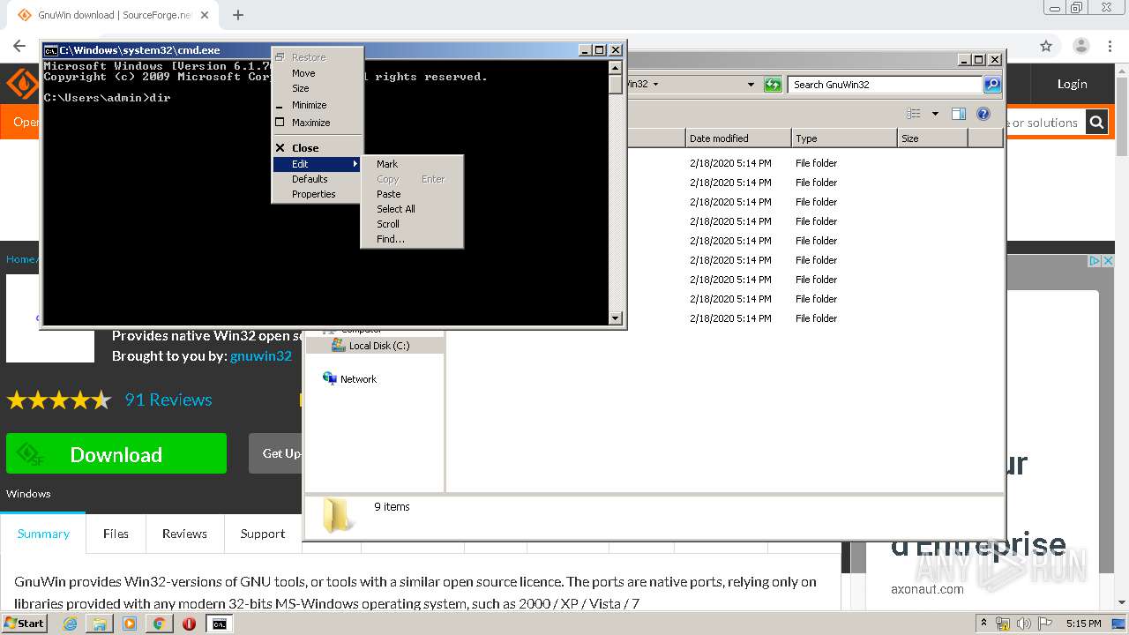This screenshot has width=1129, height=635.
Task: Sort by the Date modified column header
Action: (x=738, y=138)
